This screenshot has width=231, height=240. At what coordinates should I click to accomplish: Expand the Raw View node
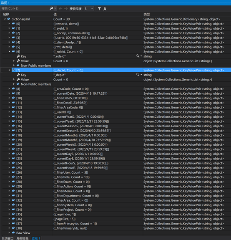9,232
